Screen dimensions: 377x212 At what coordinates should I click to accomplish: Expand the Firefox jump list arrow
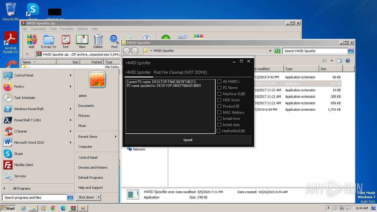pos(71,87)
